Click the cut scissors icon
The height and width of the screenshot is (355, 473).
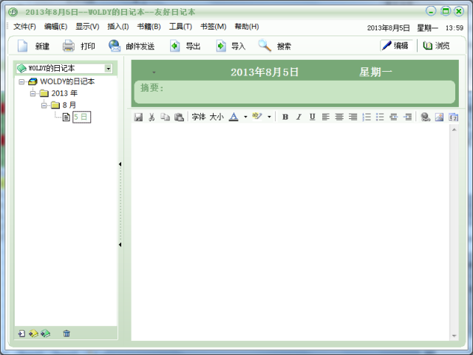point(152,117)
